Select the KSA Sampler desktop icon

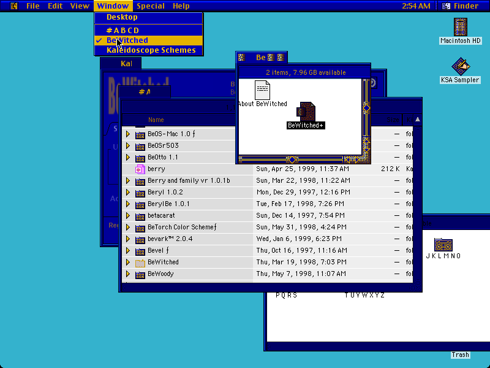point(461,66)
